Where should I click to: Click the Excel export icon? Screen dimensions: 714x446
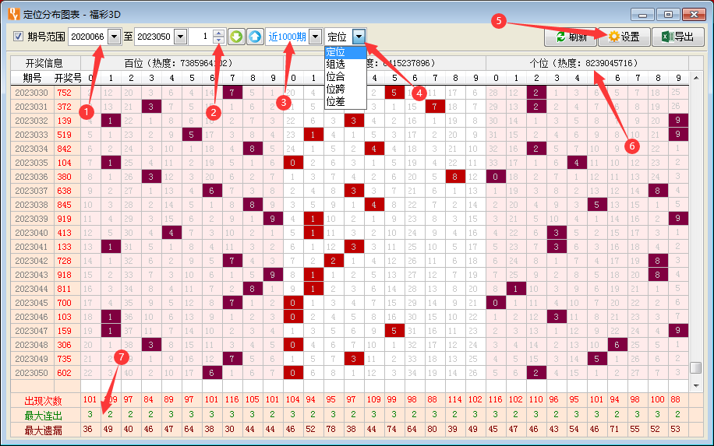[x=667, y=37]
